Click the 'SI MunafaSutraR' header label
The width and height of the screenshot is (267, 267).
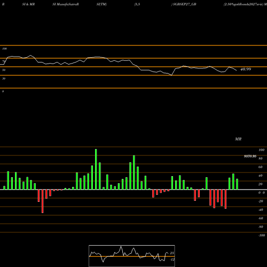(66, 4)
